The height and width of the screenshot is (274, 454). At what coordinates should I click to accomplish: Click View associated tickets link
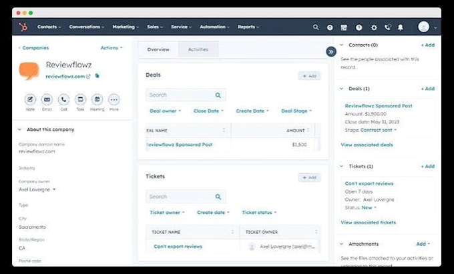369,223
